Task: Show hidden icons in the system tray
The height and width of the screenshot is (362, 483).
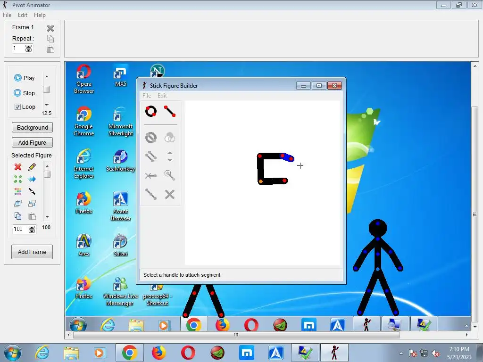Action: [401, 353]
